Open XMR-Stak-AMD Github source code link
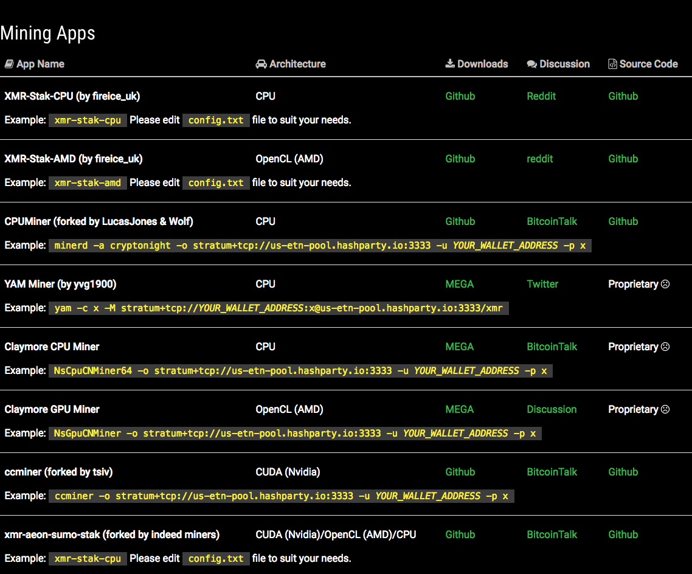This screenshot has width=692, height=574. tap(623, 159)
